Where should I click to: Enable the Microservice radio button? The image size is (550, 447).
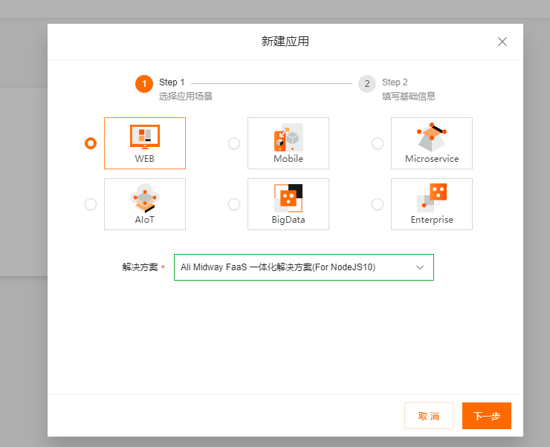coord(378,143)
